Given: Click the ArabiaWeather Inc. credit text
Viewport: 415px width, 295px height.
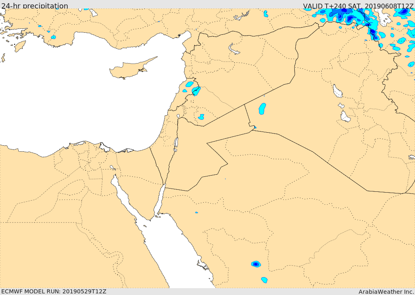Looking at the screenshot, I should 386,291.
